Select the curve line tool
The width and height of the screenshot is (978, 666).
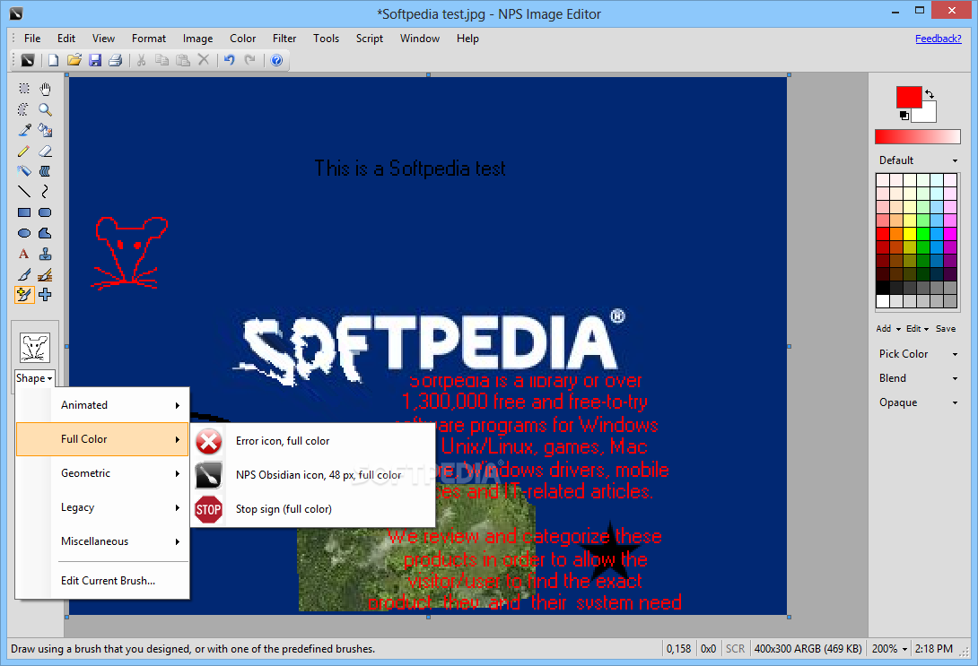click(x=45, y=192)
